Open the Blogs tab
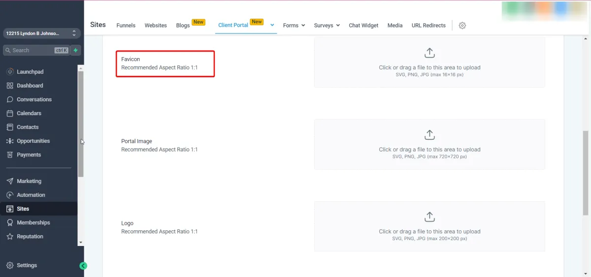 point(183,26)
